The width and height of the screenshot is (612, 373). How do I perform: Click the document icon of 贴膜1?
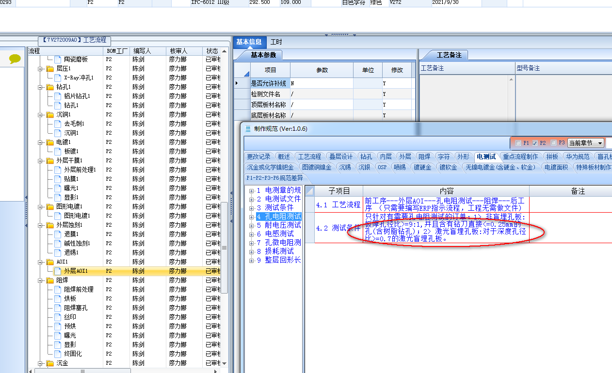pos(58,179)
